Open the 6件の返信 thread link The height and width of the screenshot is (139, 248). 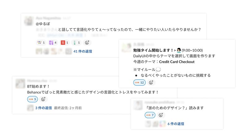point(176,124)
